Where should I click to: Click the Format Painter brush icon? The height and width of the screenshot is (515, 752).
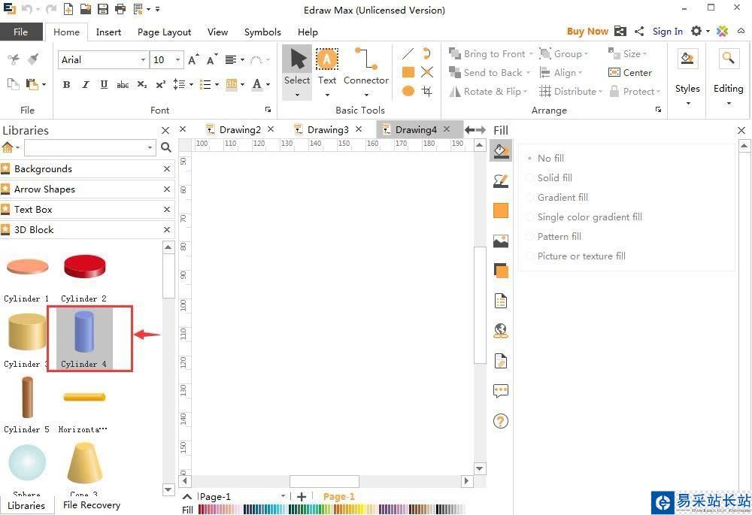[33, 59]
